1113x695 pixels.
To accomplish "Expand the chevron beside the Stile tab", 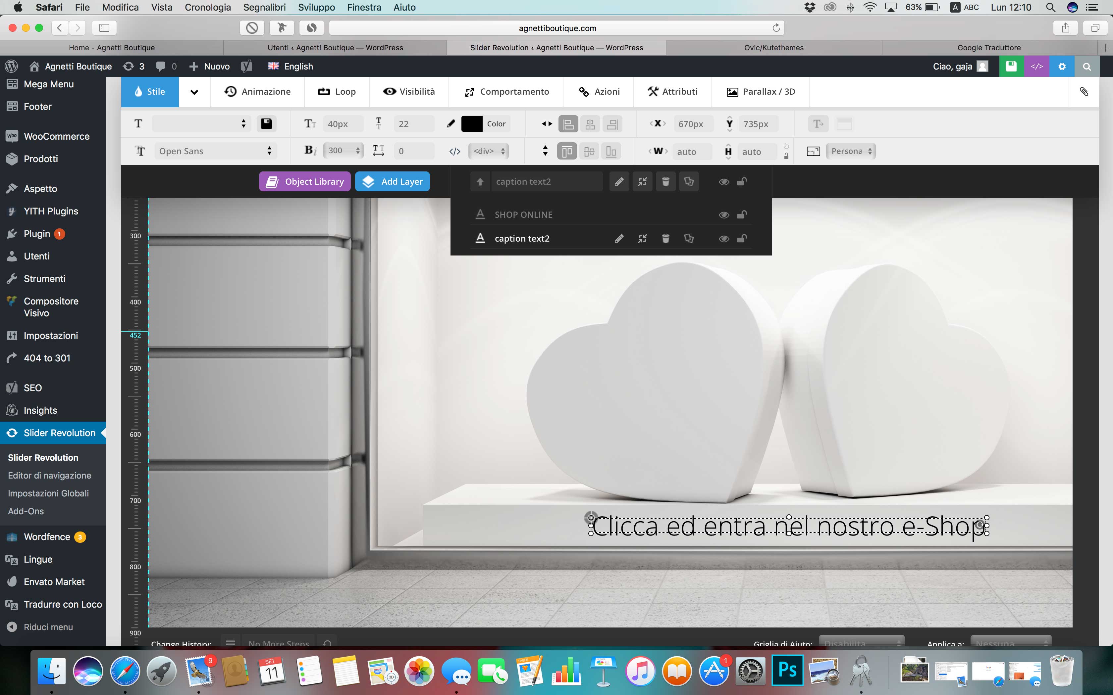I will click(194, 92).
